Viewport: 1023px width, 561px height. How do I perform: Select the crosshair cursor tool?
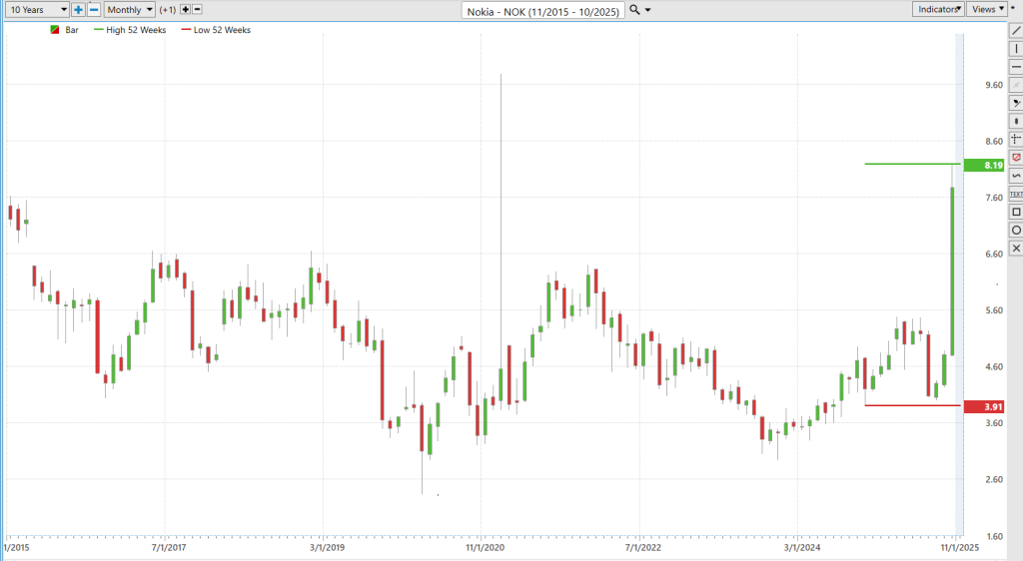pos(1016,139)
